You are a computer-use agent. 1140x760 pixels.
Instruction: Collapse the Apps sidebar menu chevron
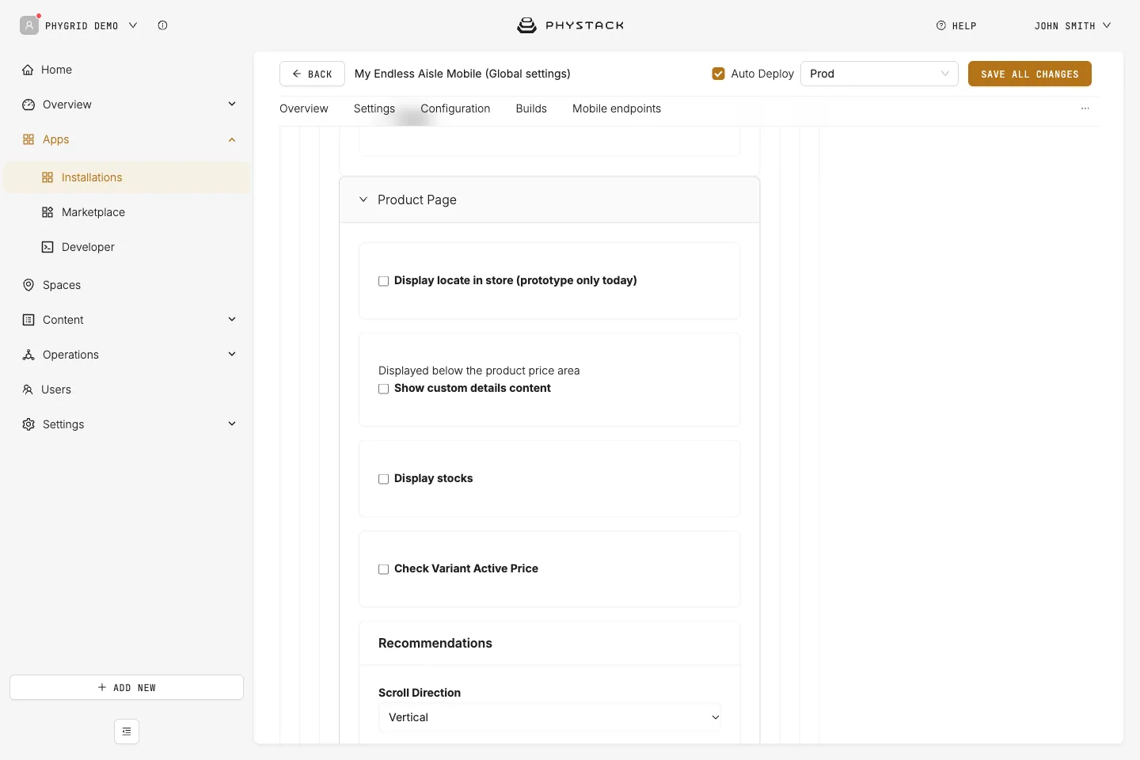(x=232, y=139)
